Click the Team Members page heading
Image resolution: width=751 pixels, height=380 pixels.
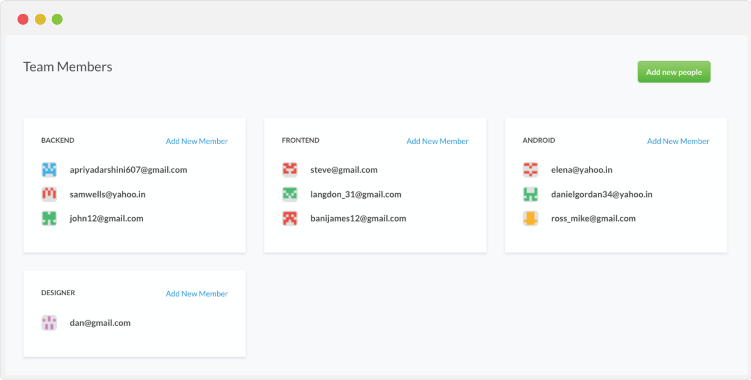pos(67,67)
